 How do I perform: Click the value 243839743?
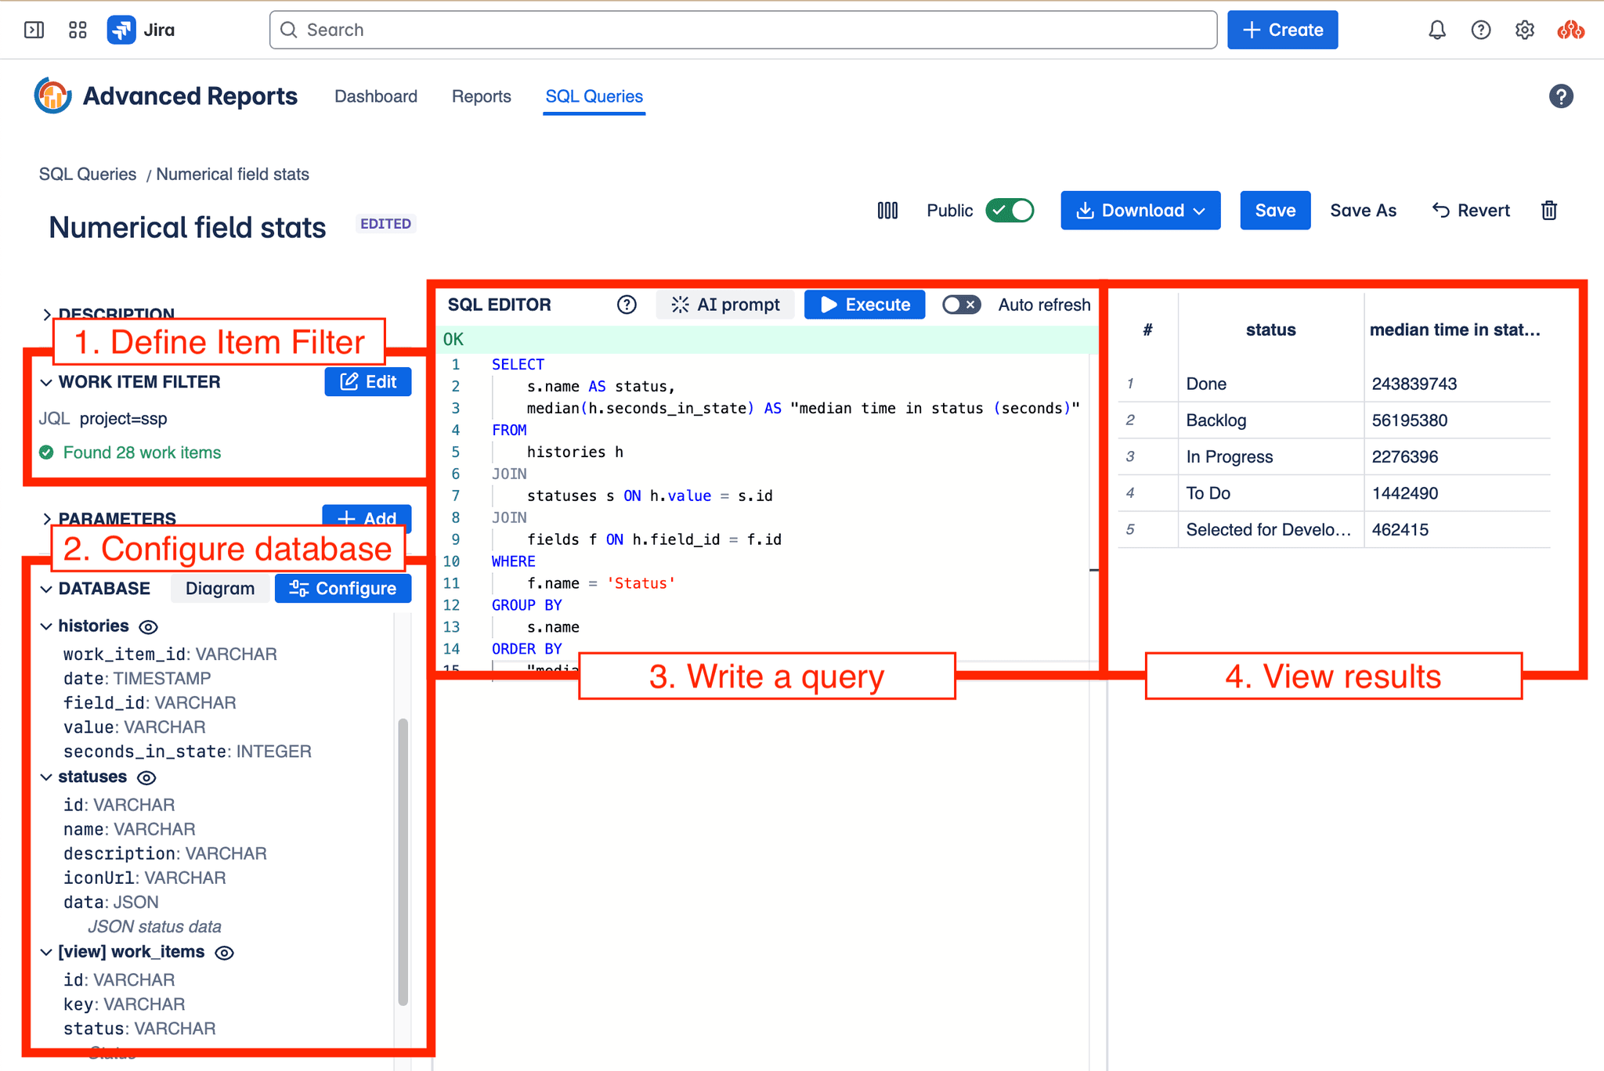pos(1414,384)
